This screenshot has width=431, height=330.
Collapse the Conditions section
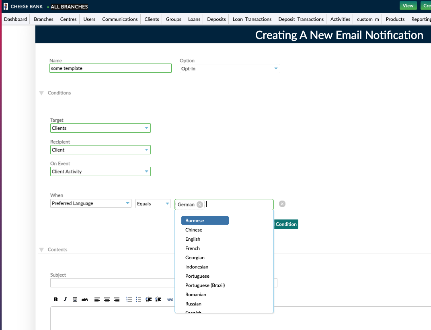[x=41, y=93]
